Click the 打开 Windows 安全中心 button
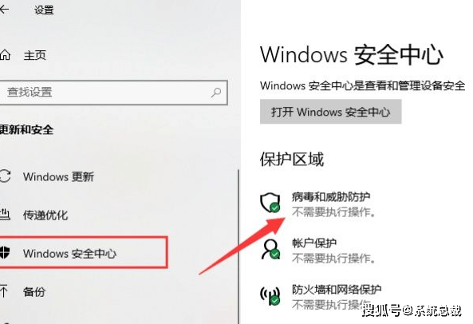473x324 pixels. [330, 112]
